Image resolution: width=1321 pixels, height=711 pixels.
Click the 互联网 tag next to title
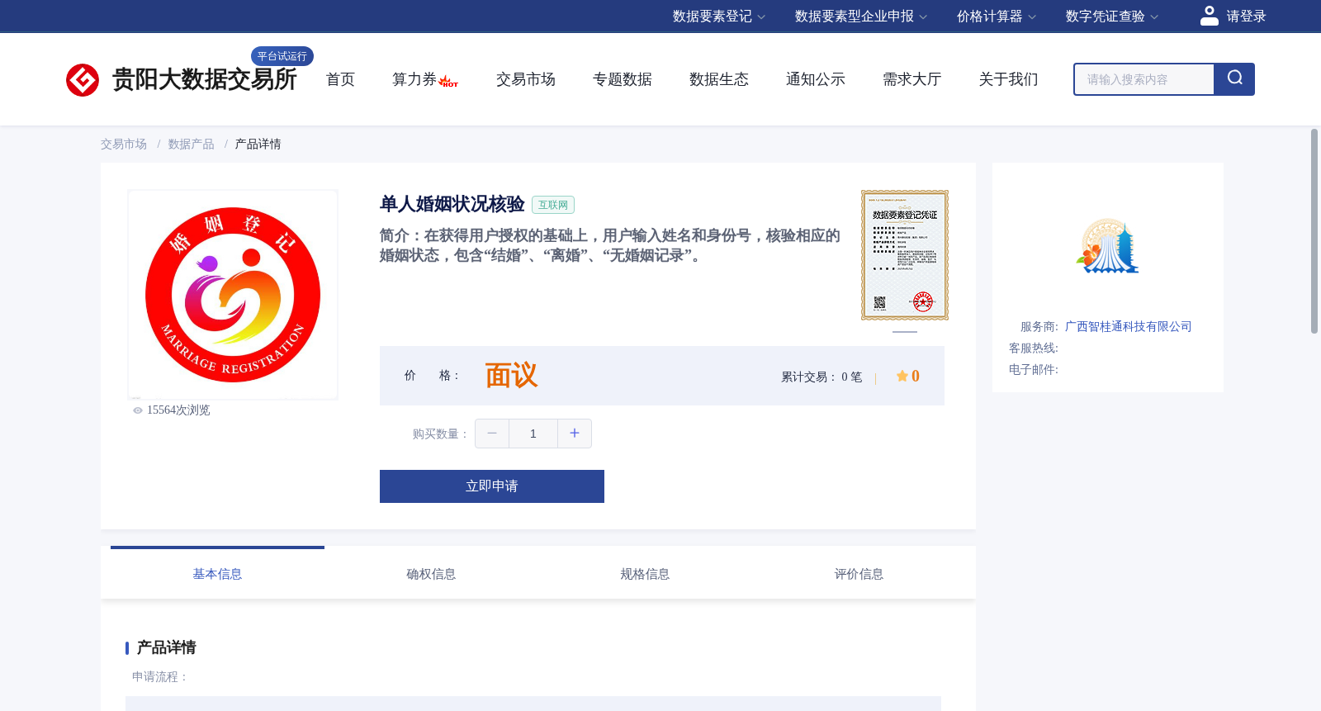553,205
